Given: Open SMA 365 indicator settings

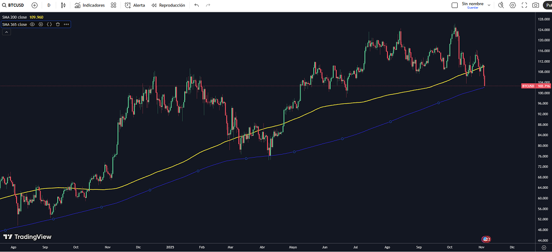Looking at the screenshot, I should point(41,24).
